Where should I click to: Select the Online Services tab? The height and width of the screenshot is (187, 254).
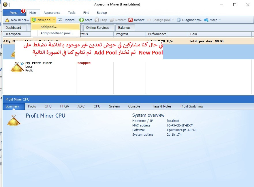point(99,28)
